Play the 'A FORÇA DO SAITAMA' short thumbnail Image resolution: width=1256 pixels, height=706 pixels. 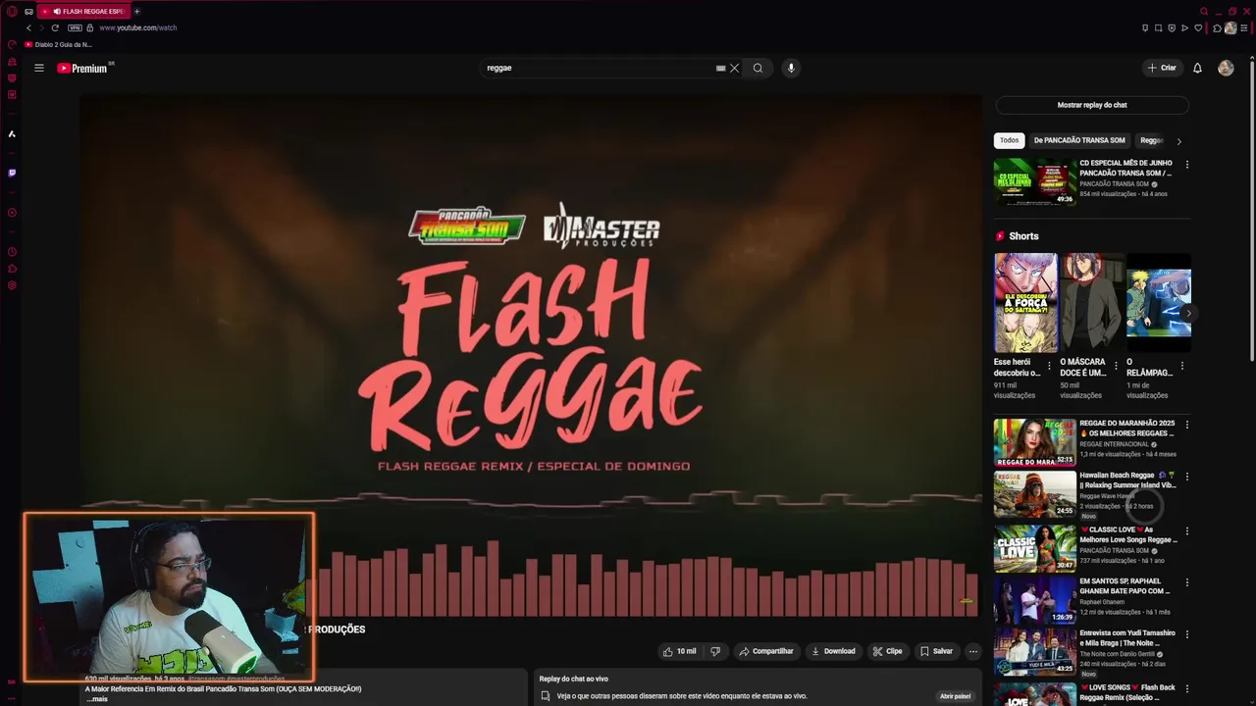[x=1025, y=303]
